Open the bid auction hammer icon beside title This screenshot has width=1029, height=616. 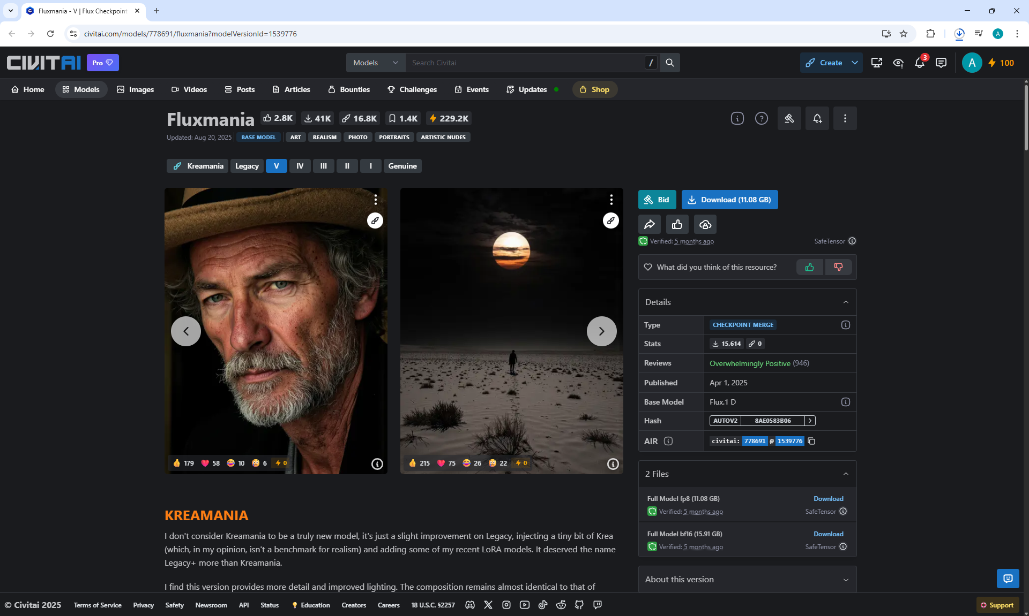[x=789, y=118]
